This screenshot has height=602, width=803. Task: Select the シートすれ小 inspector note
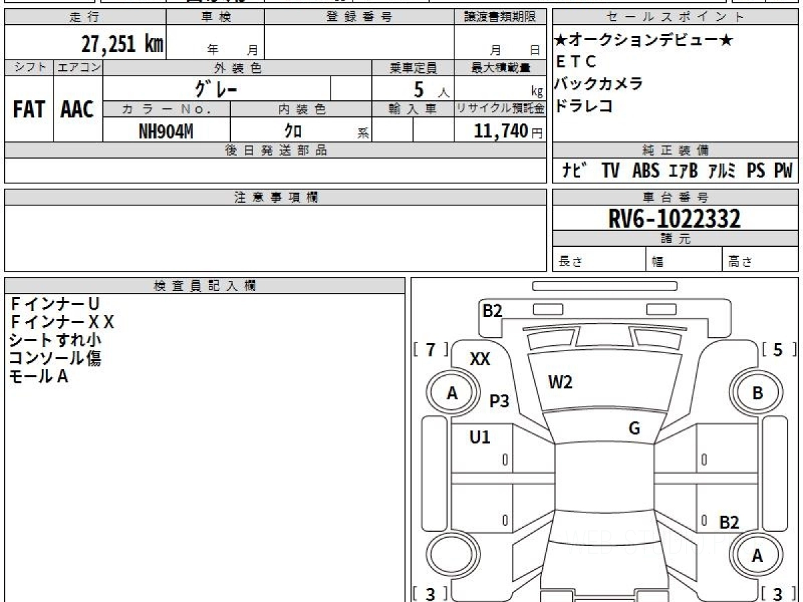click(56, 340)
